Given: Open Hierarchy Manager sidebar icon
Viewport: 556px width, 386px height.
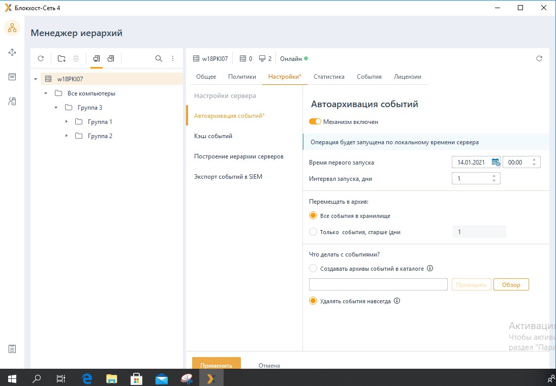Looking at the screenshot, I should coord(12,27).
